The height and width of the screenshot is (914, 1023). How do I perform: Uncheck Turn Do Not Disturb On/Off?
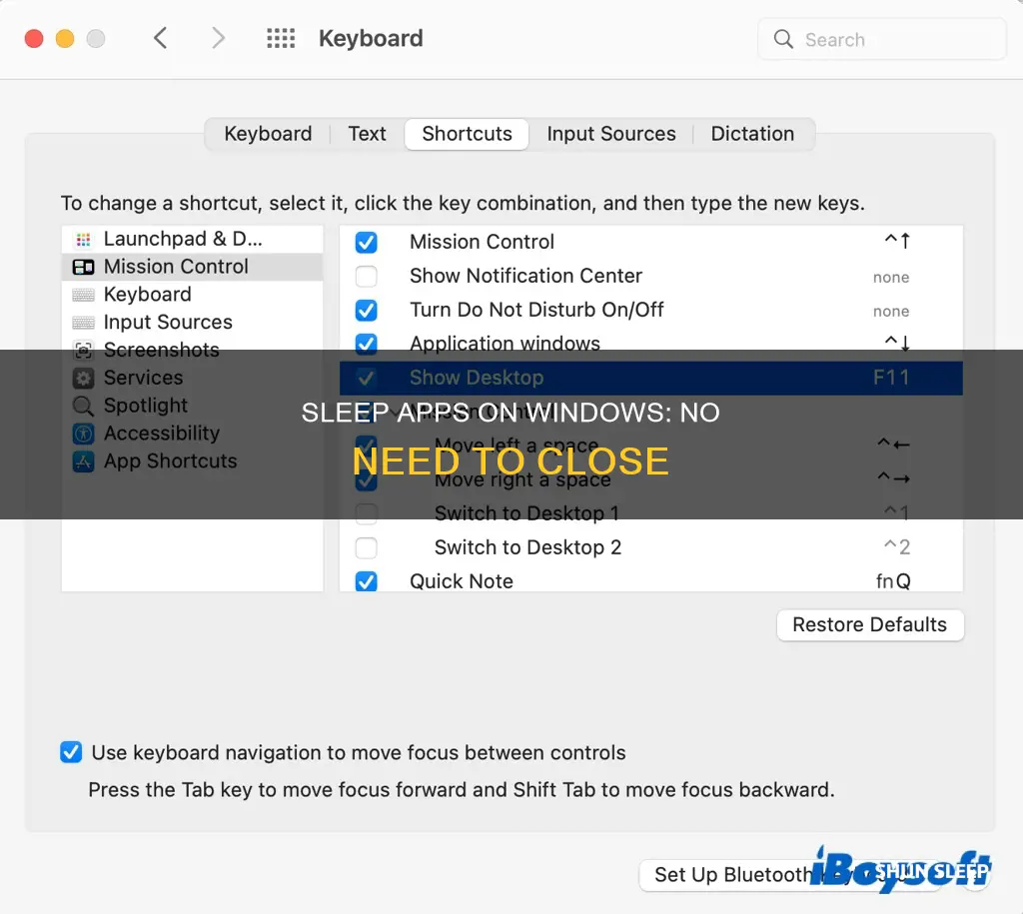pyautogui.click(x=366, y=310)
